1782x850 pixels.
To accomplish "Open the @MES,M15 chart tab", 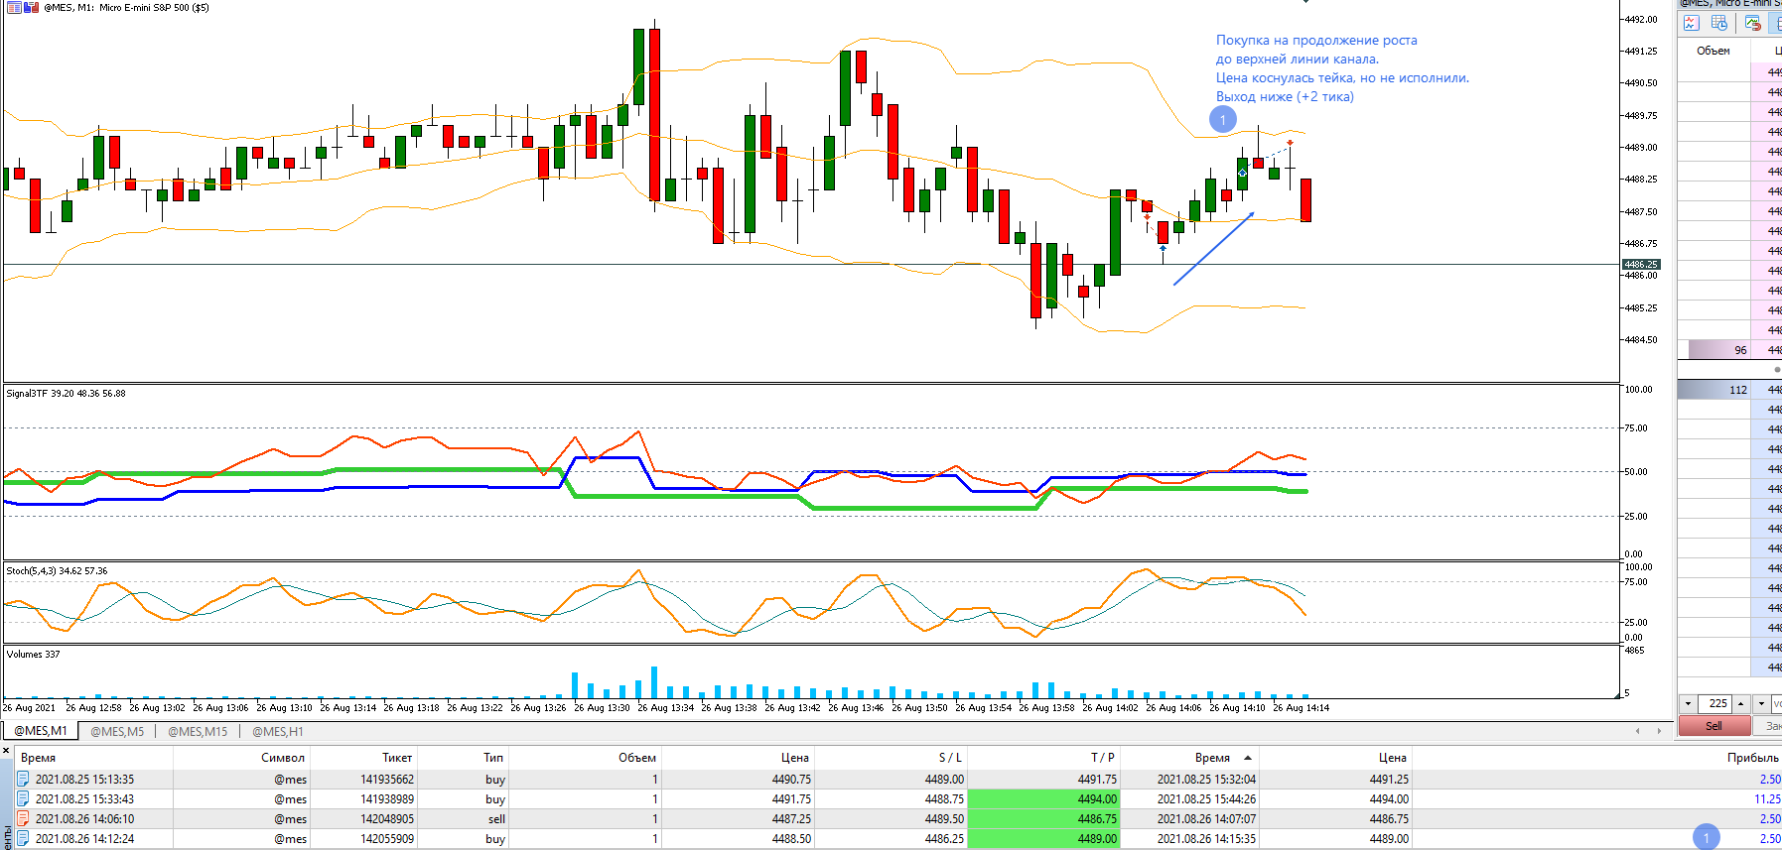I will pyautogui.click(x=197, y=731).
